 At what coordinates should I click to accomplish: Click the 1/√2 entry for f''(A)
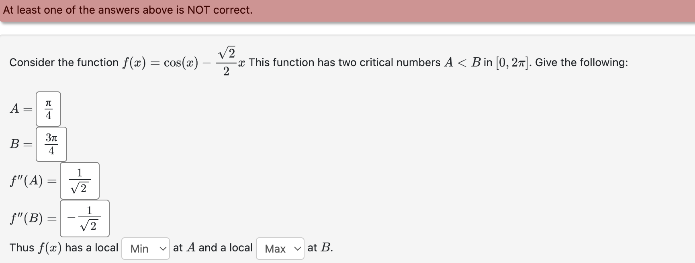click(x=80, y=181)
